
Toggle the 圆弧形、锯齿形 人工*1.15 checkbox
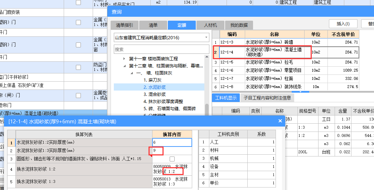(172, 159)
